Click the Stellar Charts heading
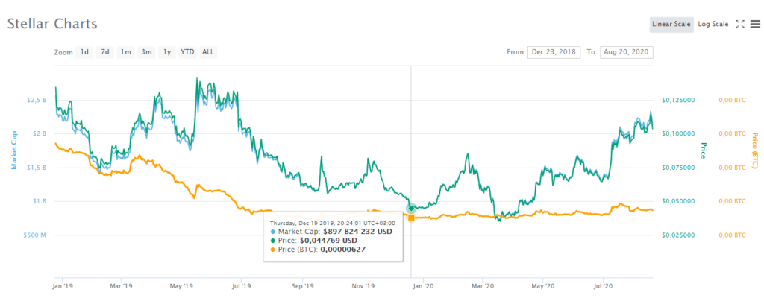Screen dimensions: 764x301 [x=52, y=23]
